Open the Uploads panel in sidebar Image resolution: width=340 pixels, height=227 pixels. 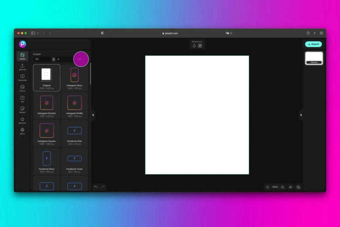pyautogui.click(x=22, y=67)
